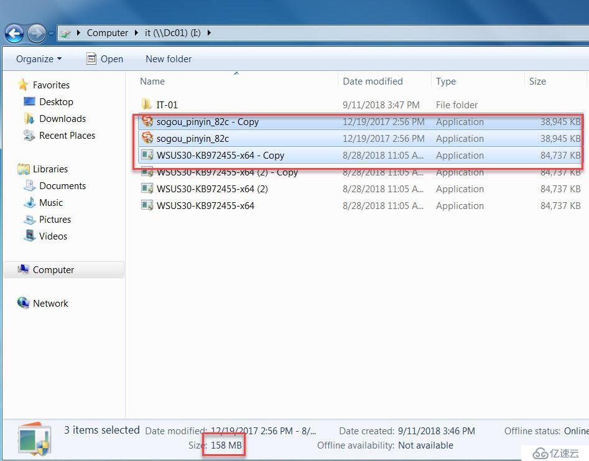
Task: Click the Recent Places icon
Action: tap(29, 135)
